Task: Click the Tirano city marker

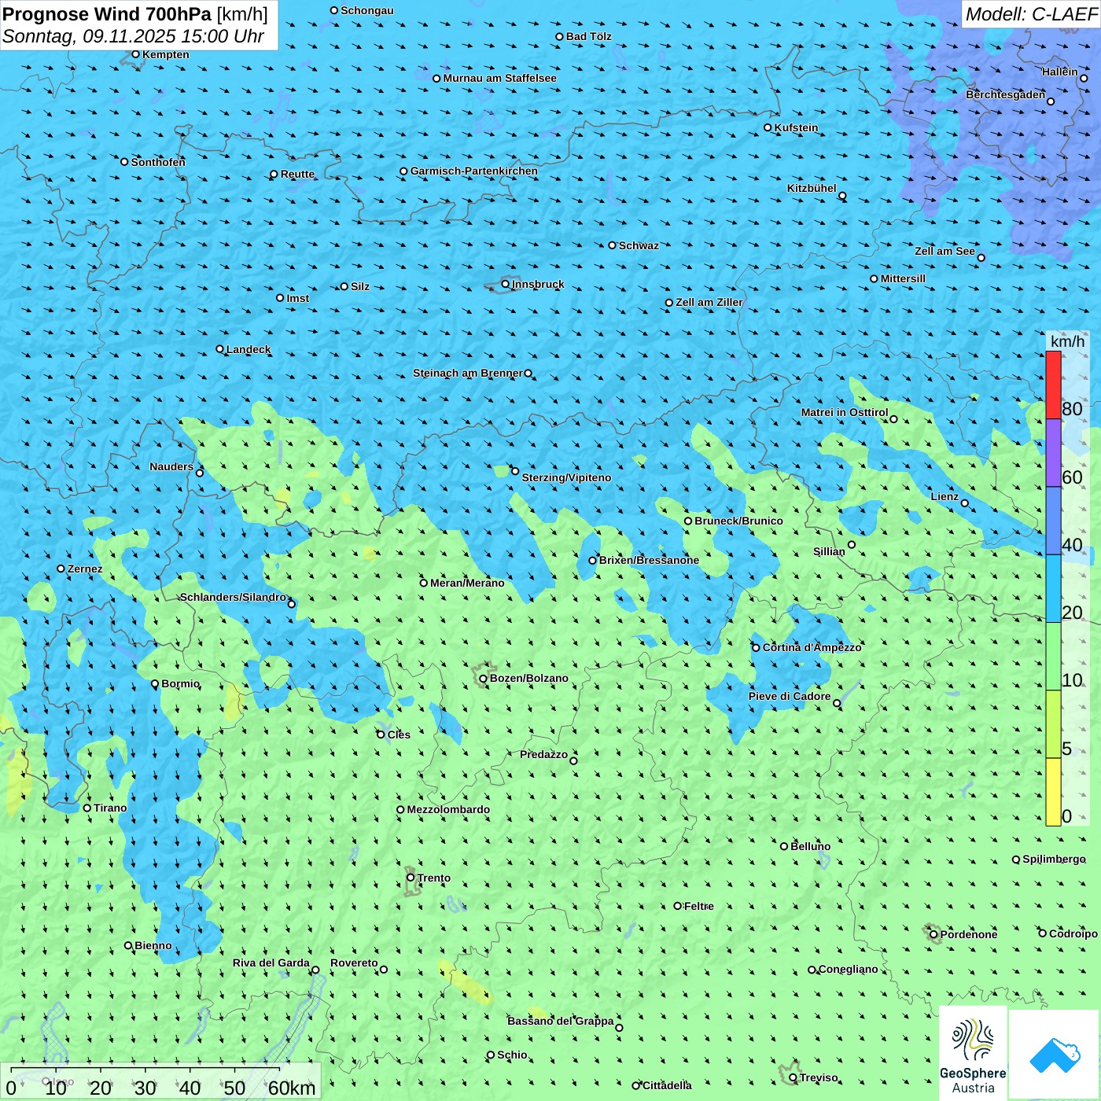Action: click(87, 808)
